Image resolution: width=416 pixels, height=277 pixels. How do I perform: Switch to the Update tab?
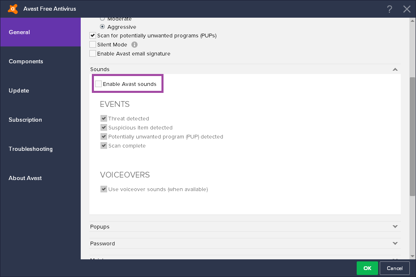click(19, 90)
